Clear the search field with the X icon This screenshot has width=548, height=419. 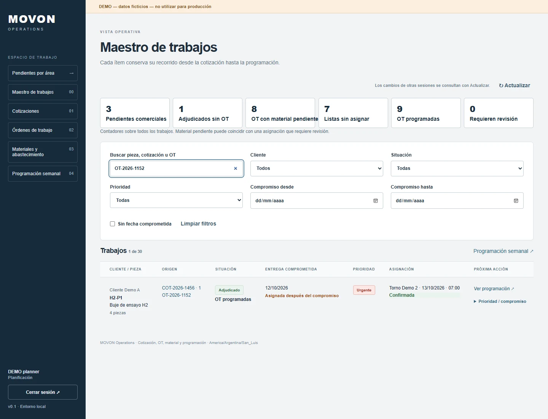point(236,168)
